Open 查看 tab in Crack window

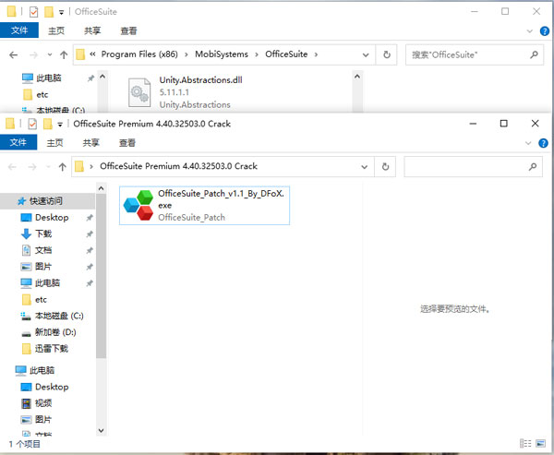(x=127, y=143)
